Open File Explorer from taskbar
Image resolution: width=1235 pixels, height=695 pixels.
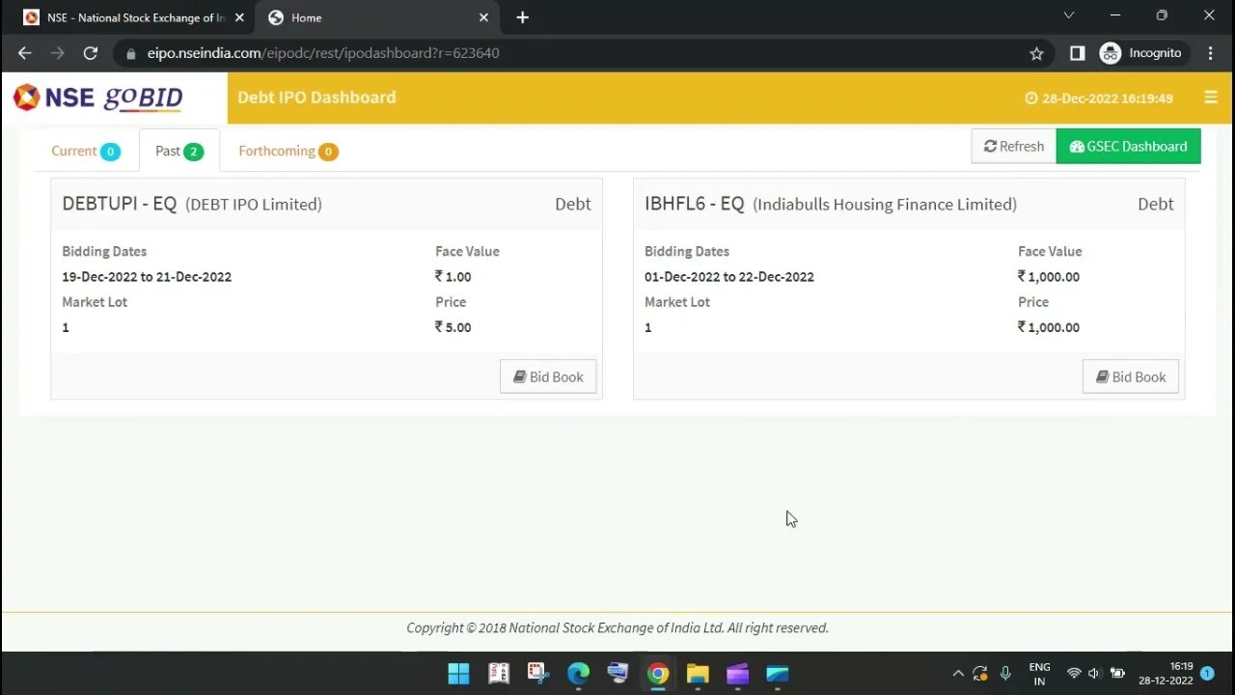coord(698,673)
